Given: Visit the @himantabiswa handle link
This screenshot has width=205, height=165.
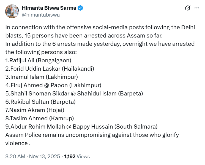Looking at the screenshot, I should (40, 15).
